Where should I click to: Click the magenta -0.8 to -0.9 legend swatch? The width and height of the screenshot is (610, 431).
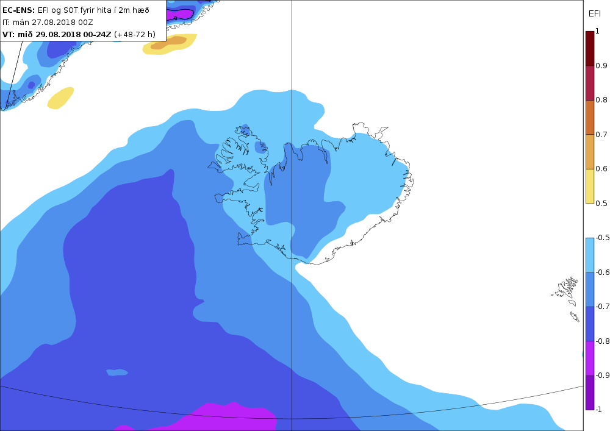click(590, 358)
